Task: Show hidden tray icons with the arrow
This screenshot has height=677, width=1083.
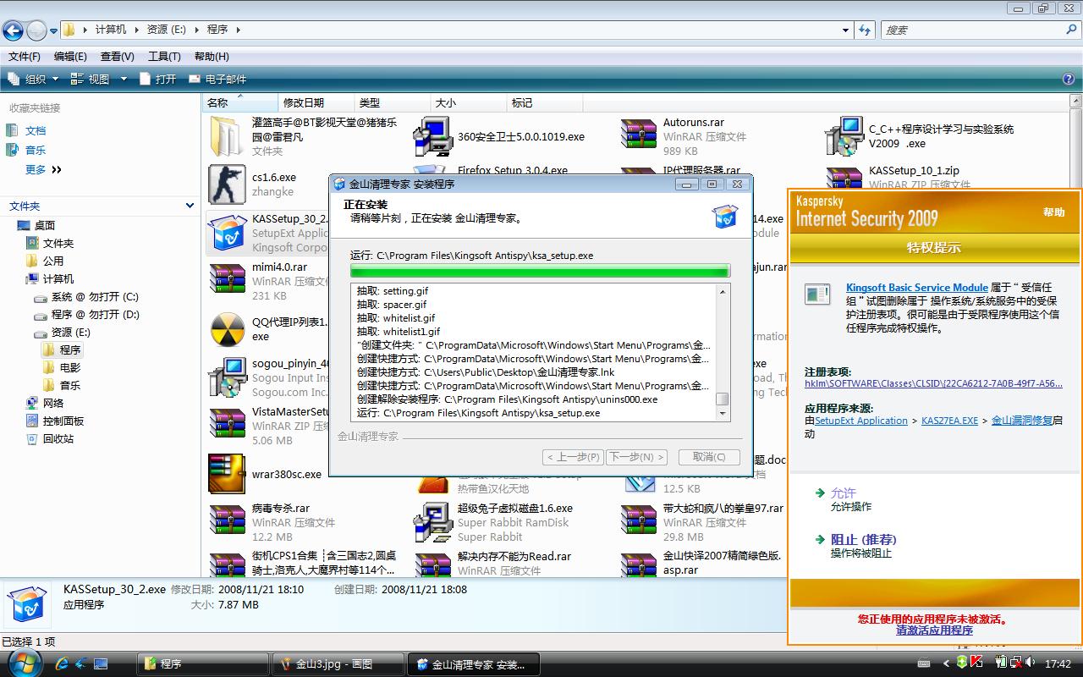Action: [x=948, y=663]
